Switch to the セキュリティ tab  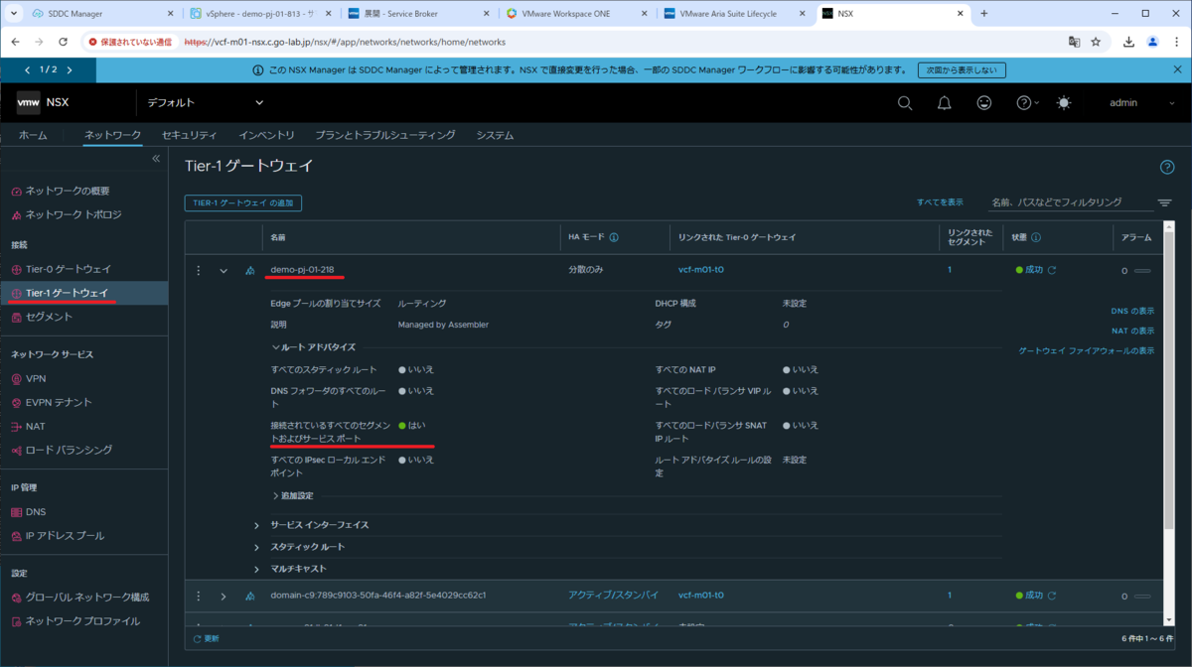189,135
